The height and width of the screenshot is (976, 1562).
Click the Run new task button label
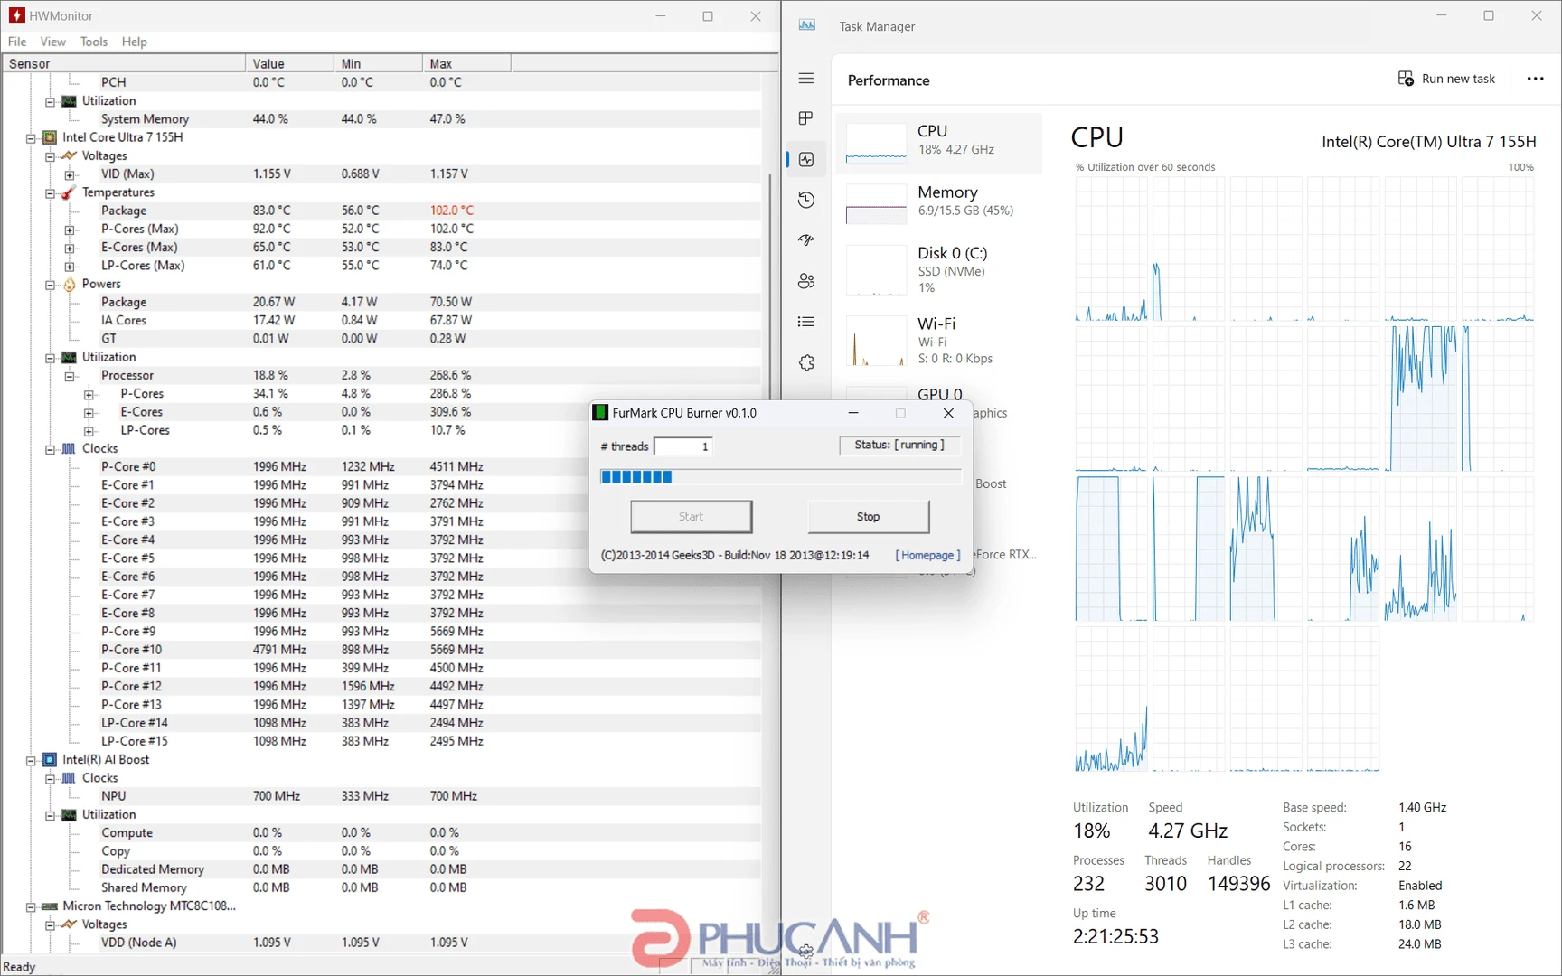(1458, 79)
